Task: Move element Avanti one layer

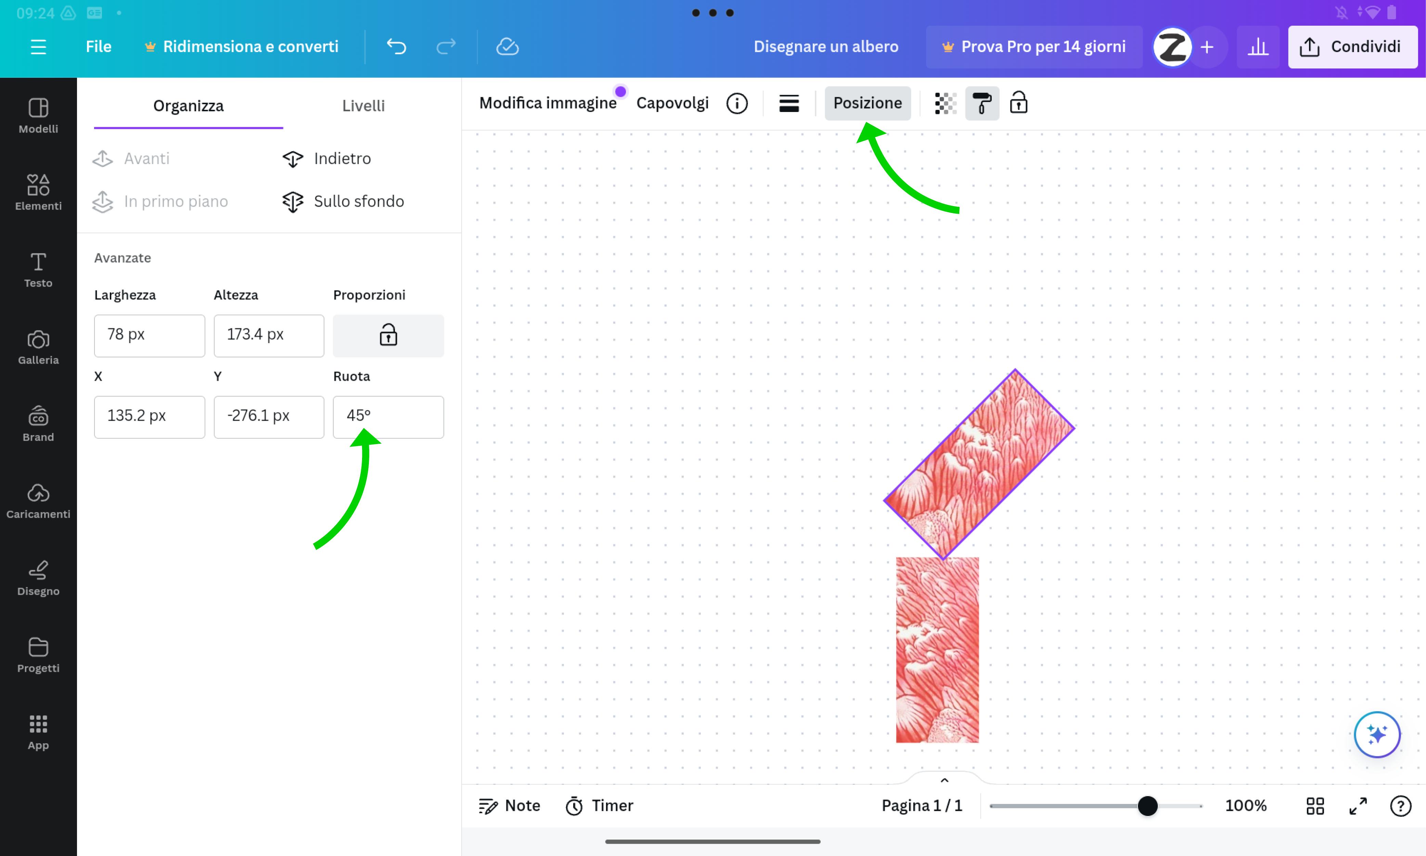Action: [x=131, y=159]
